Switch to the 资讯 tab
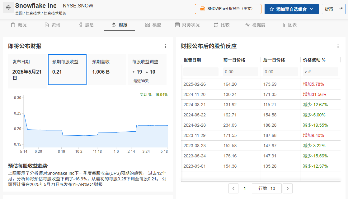Viewport: 348px width, 199px height. tap(52, 25)
